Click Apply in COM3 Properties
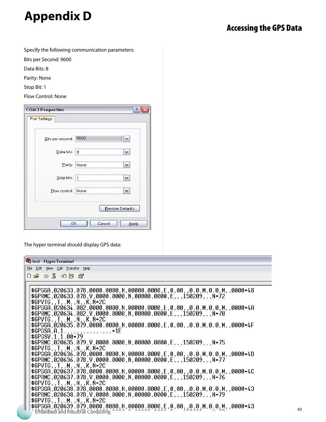Screen dimensions: 326x422 (133, 223)
